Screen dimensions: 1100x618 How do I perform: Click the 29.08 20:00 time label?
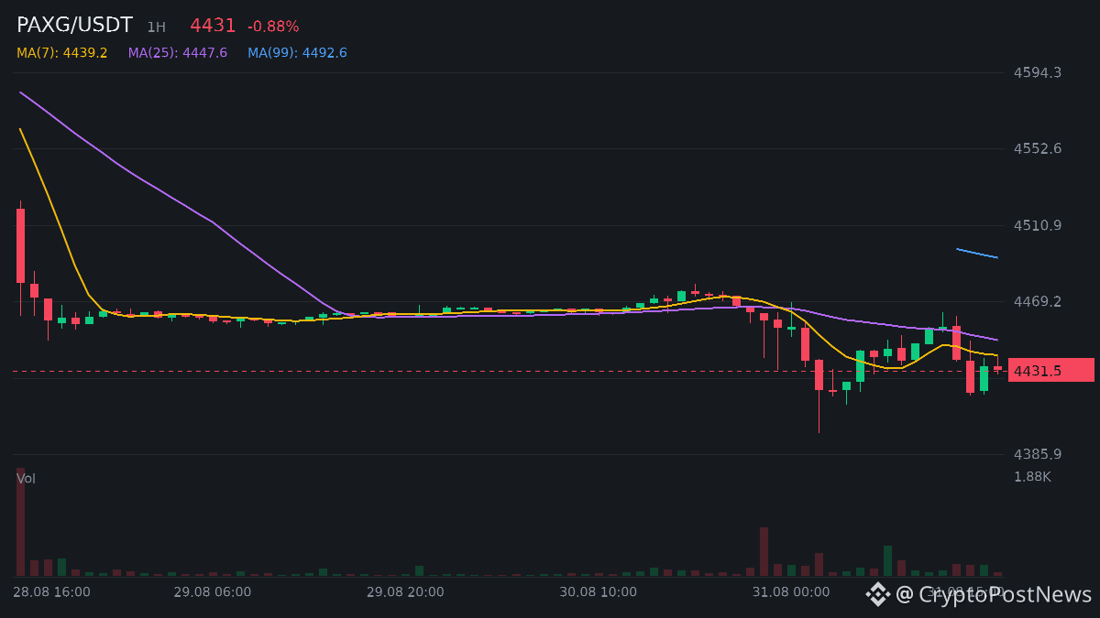pos(405,592)
